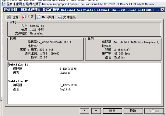Click video codec V_MPEG4/ISO/AVC value
The image size is (166, 116).
point(55,42)
